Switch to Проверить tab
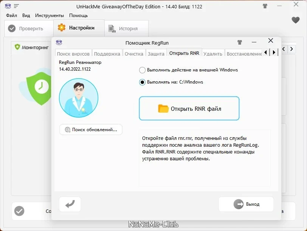 [29, 29]
